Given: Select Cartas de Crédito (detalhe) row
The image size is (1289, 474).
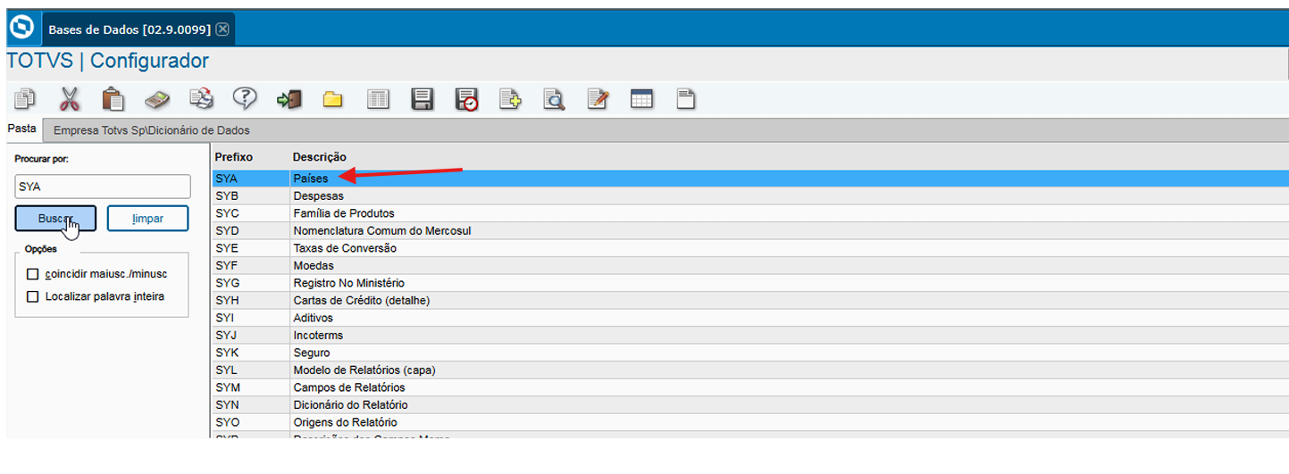Looking at the screenshot, I should [750, 301].
